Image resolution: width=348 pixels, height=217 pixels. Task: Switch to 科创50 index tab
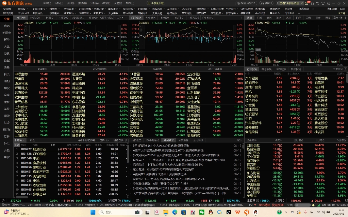pyautogui.click(x=165, y=18)
